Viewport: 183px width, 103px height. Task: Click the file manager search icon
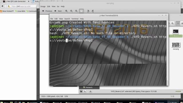pyautogui.click(x=172, y=23)
